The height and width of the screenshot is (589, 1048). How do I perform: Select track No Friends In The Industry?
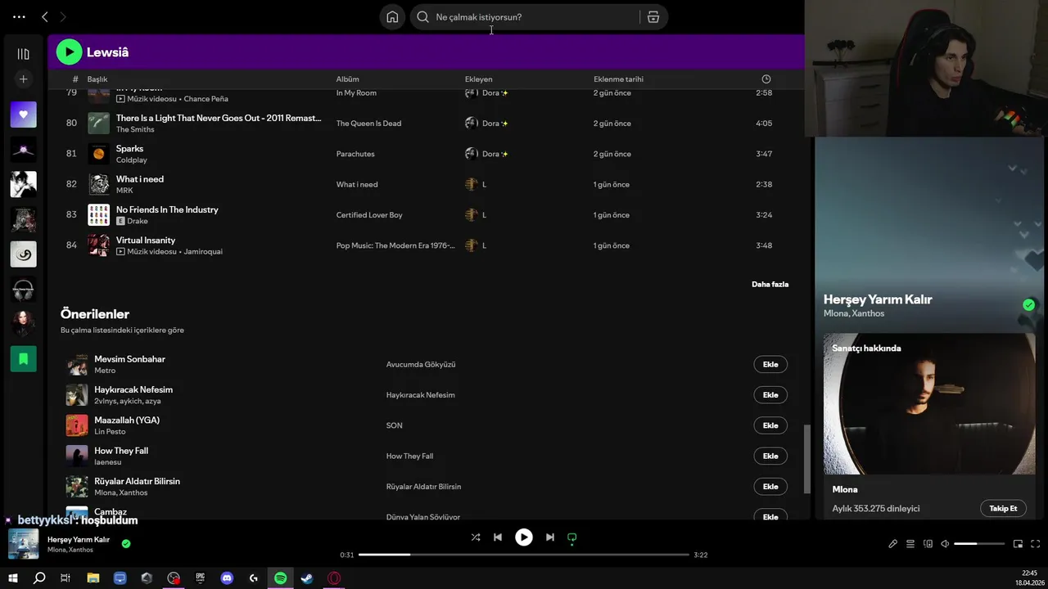(167, 209)
